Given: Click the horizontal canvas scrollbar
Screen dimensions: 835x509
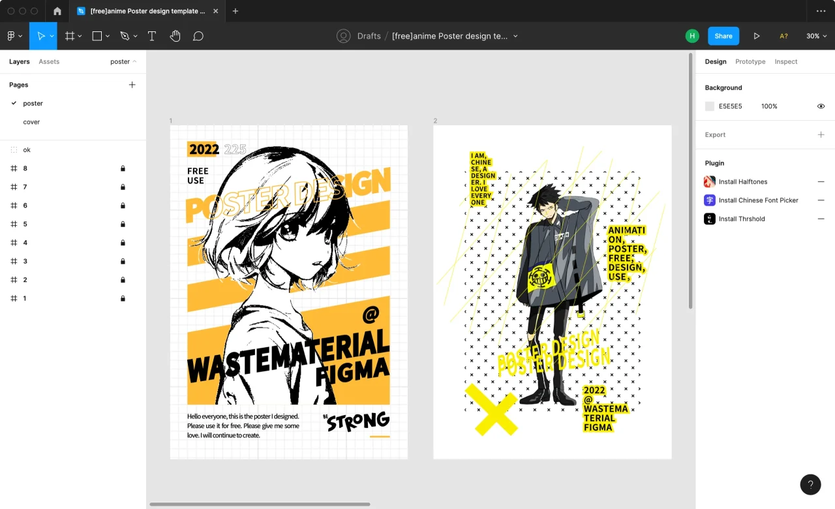Looking at the screenshot, I should point(260,504).
